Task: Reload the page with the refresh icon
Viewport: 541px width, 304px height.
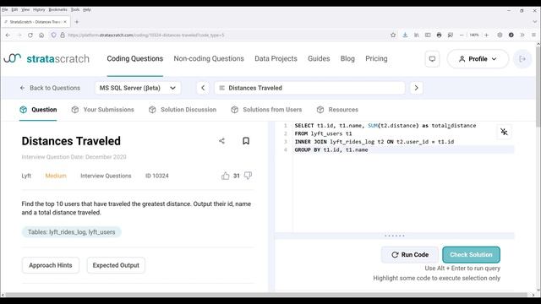Action: [x=30, y=35]
